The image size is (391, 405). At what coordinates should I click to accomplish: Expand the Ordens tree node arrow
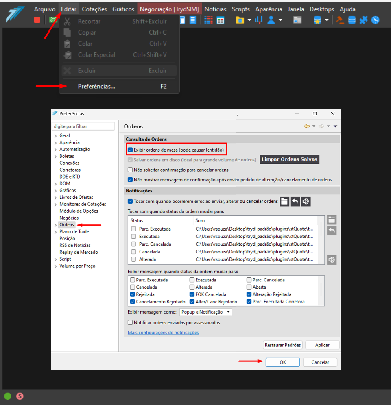pyautogui.click(x=56, y=225)
